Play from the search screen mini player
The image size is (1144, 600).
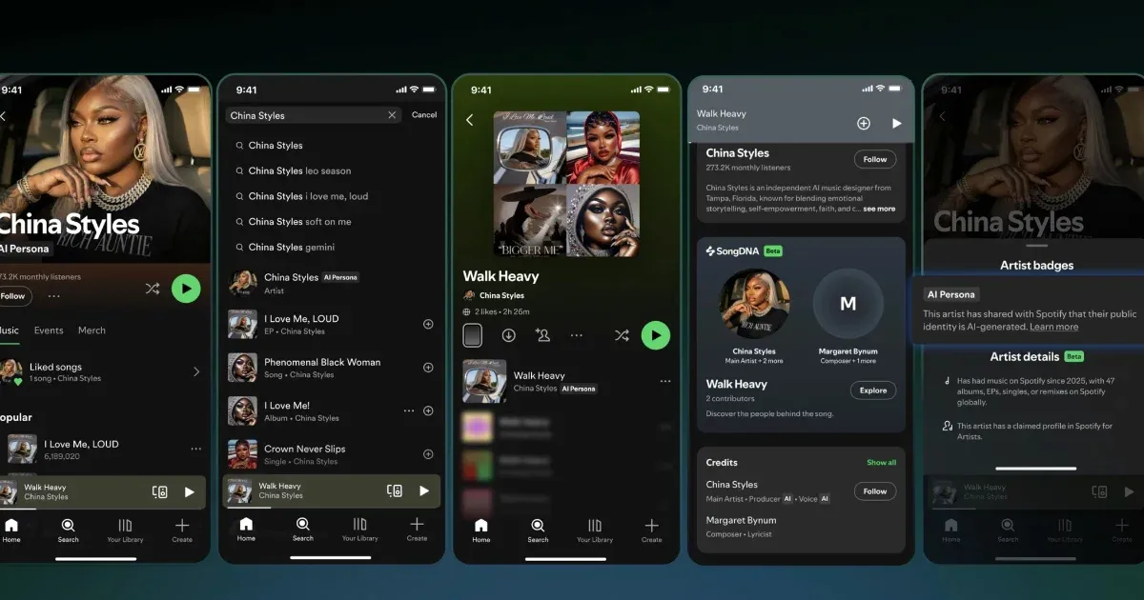(424, 490)
